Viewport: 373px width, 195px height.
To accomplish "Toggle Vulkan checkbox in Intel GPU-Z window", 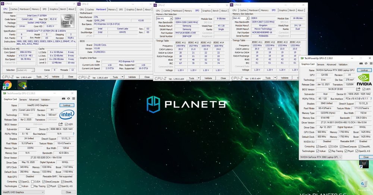I will click(20, 186).
